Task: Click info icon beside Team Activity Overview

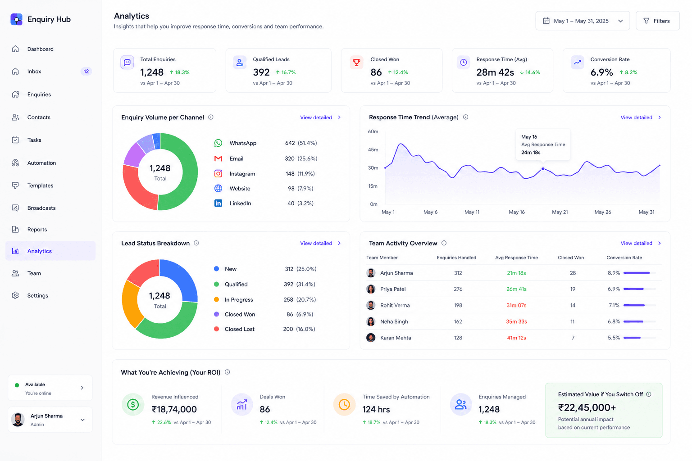Action: click(444, 243)
